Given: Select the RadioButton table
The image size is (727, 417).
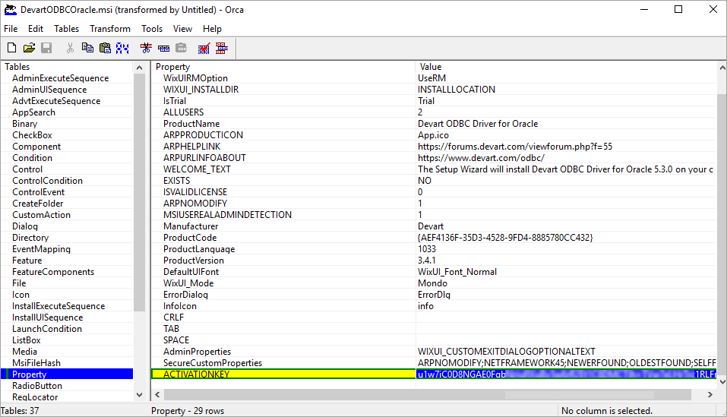Looking at the screenshot, I should click(x=37, y=386).
